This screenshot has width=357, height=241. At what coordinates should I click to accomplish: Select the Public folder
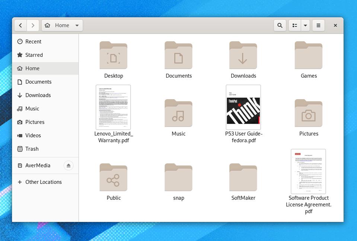point(113,177)
